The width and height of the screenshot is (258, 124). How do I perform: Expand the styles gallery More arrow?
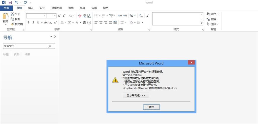tap(202, 23)
